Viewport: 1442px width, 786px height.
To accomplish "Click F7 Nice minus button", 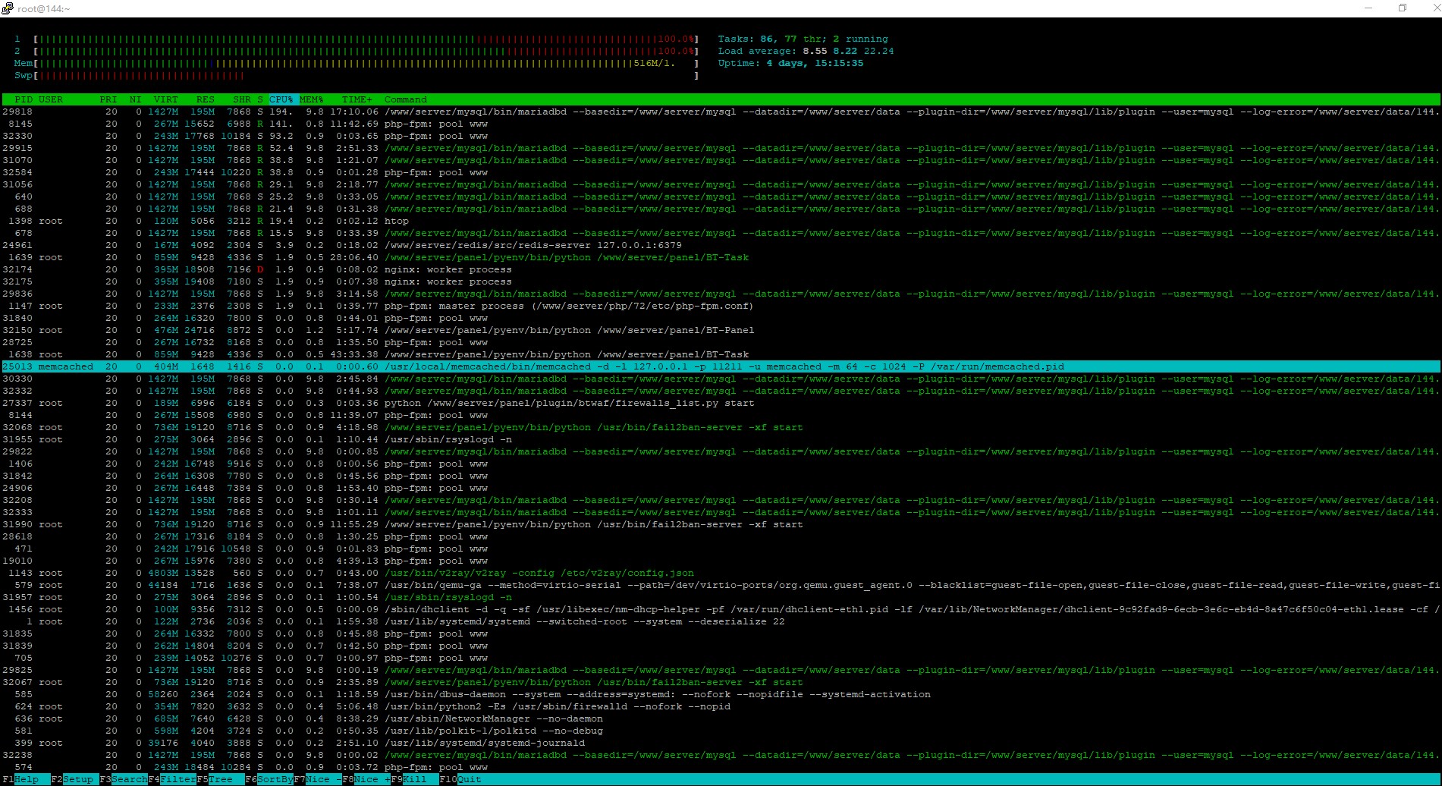I will point(318,779).
